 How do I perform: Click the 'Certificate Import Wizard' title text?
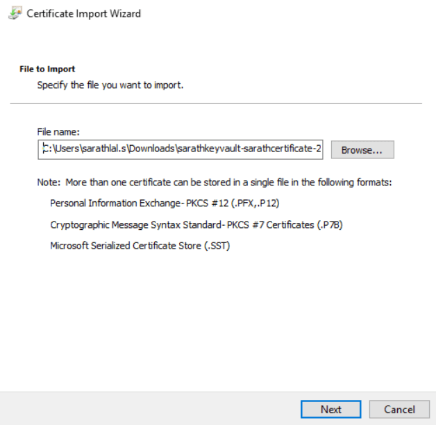point(83,14)
